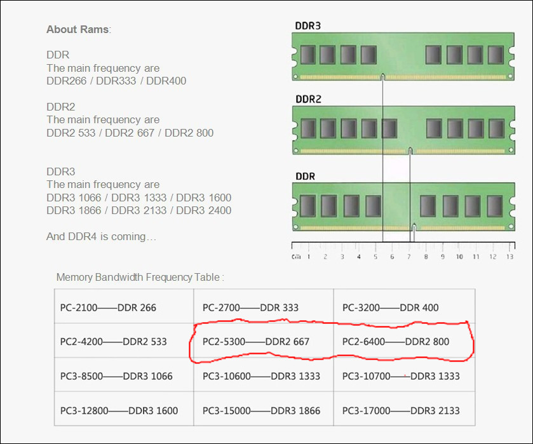Select the 'PC3-10700——DDR3 1333' table cell
The image size is (533, 444).
[404, 375]
